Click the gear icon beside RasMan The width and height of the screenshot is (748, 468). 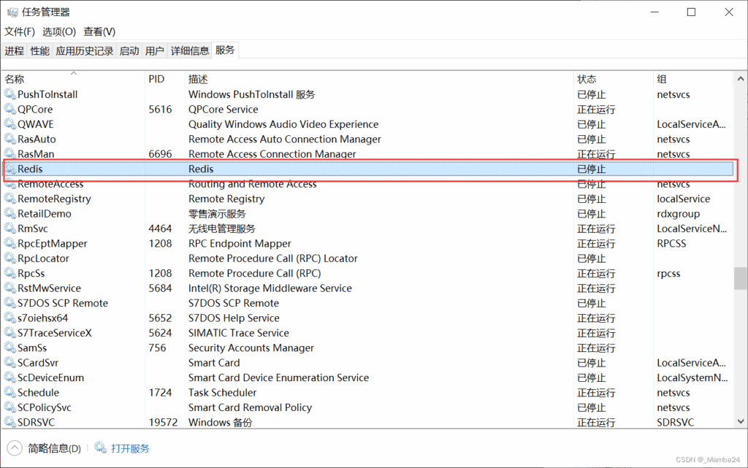point(9,154)
